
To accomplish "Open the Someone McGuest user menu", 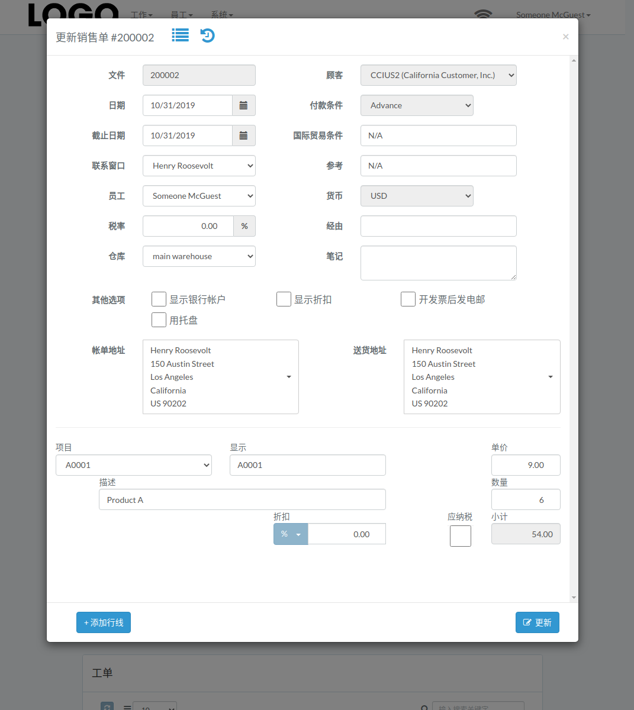I will pos(553,15).
